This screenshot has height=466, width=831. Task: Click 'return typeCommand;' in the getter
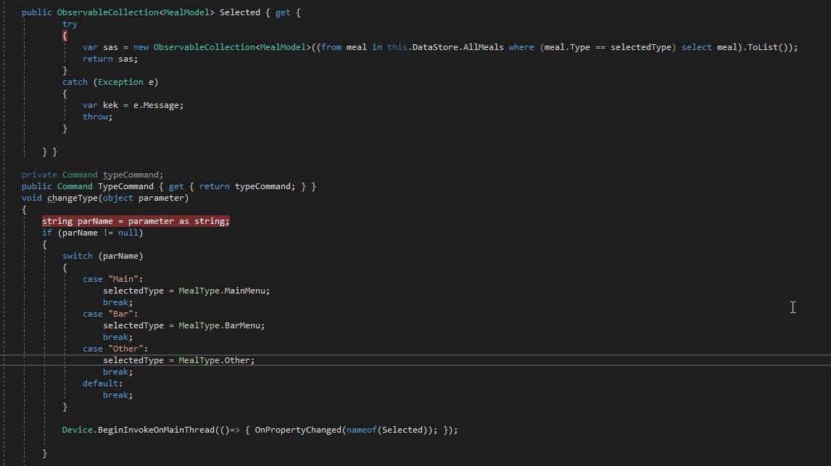(x=247, y=186)
